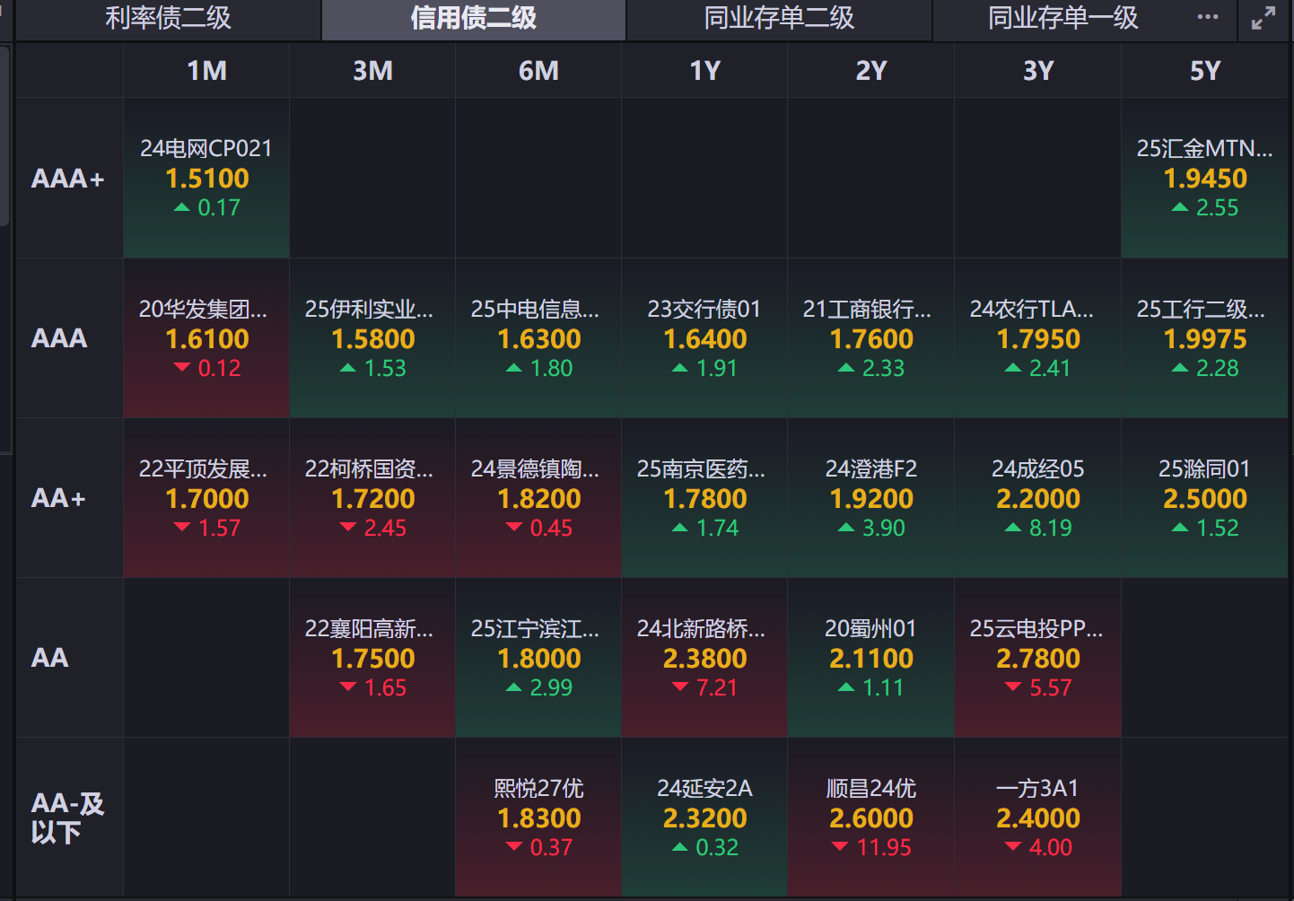
Task: Click the 22平顶发展 bond cell
Action: coord(206,498)
